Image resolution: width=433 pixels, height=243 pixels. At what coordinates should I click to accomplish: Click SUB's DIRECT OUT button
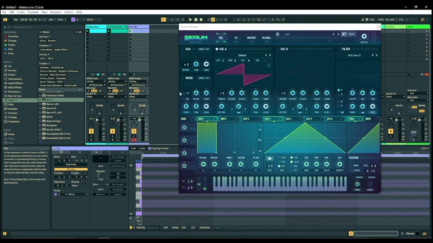pyautogui.click(x=204, y=49)
